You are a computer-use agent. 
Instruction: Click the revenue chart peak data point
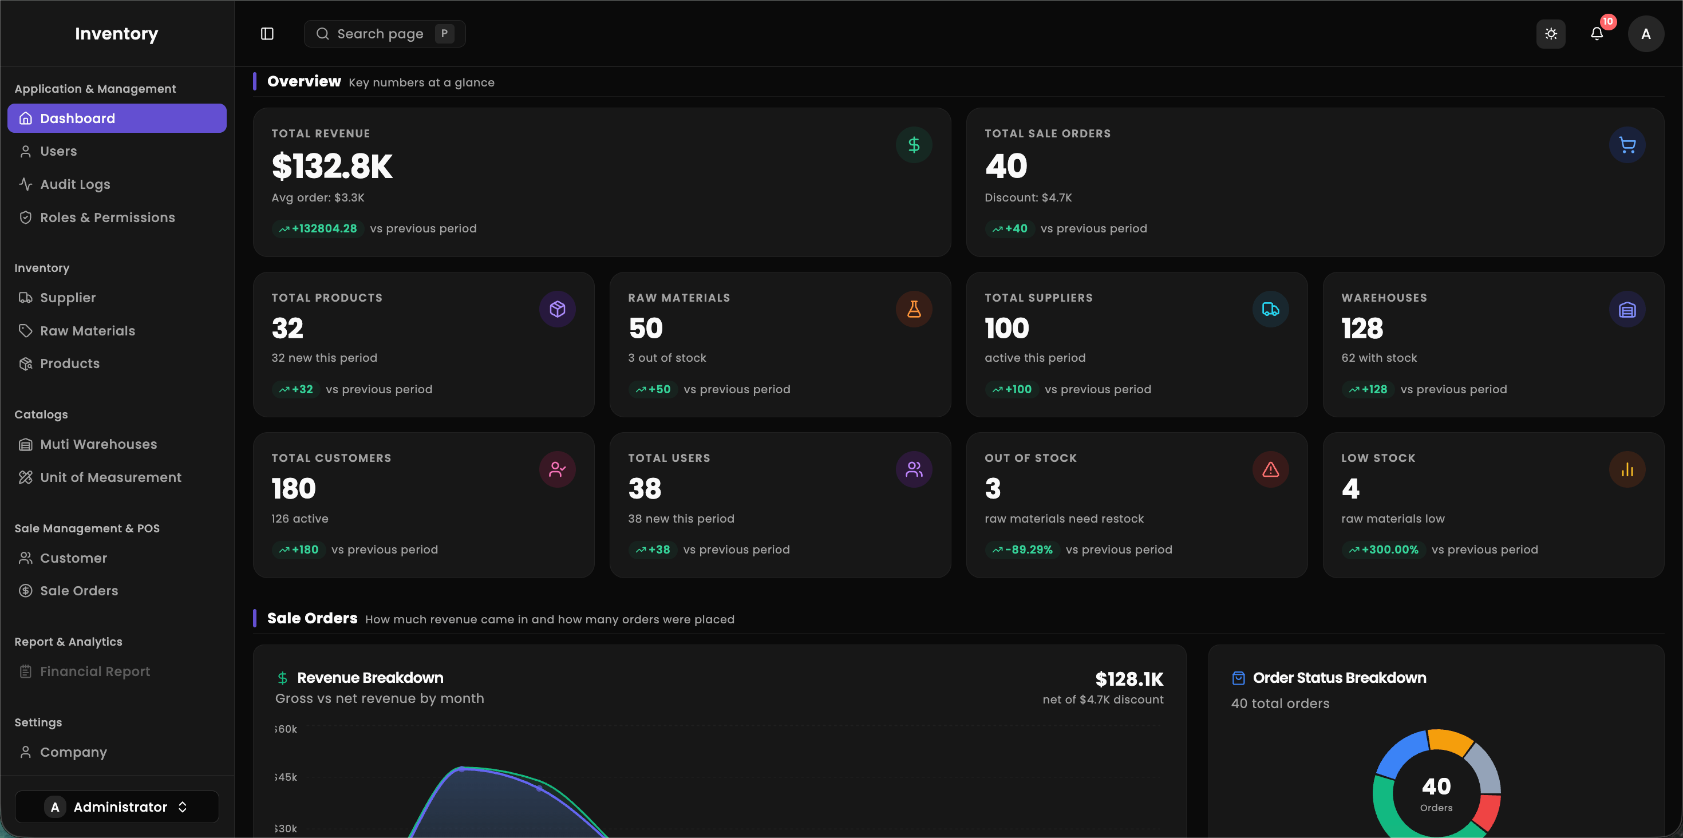coord(462,769)
